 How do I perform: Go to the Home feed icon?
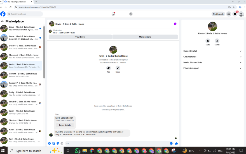pyautogui.click(x=113, y=14)
